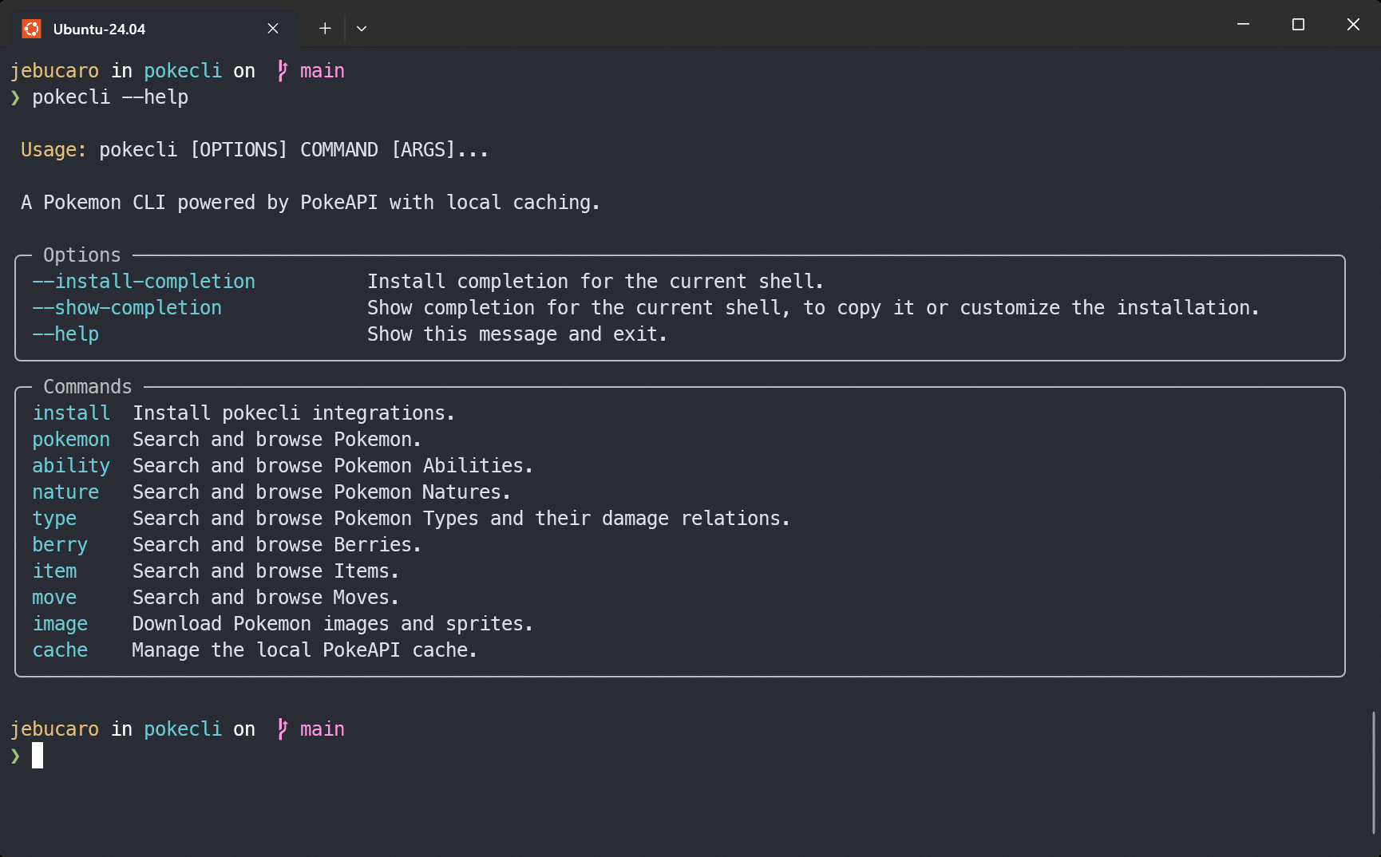1381x857 pixels.
Task: Click the 'A Pokemon CLI powered by PokeAPI' line
Action: click(311, 203)
